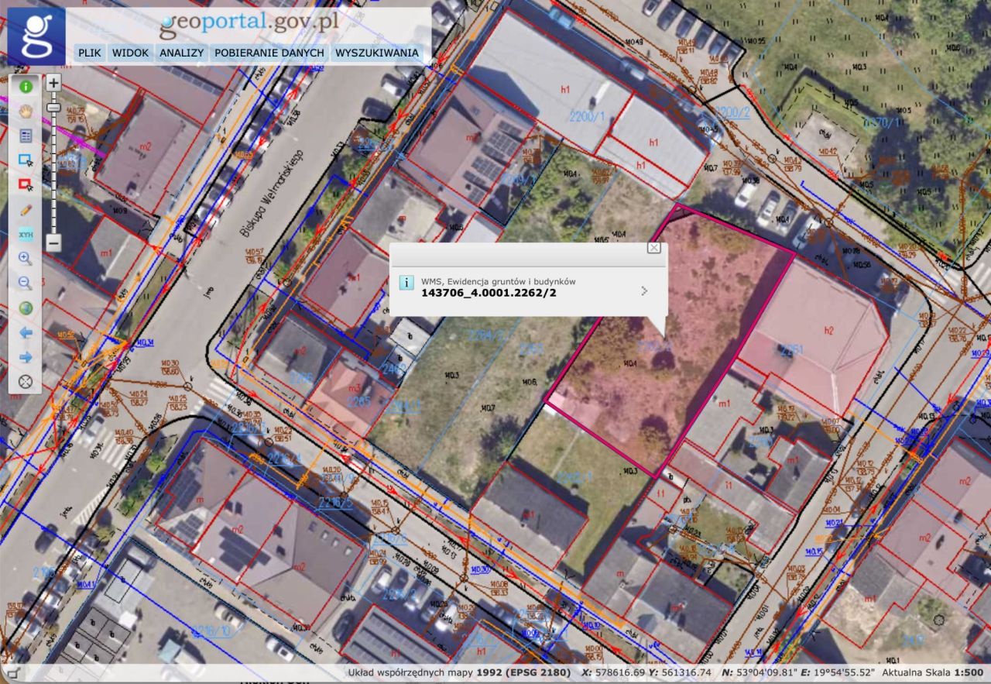Select the magnifier zoom-out tool

(x=26, y=283)
